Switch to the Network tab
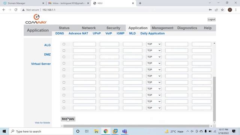This screenshot has width=240, height=135. click(89, 28)
